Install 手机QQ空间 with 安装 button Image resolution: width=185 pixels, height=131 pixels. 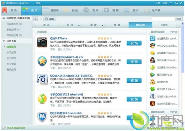[x=134, y=62]
